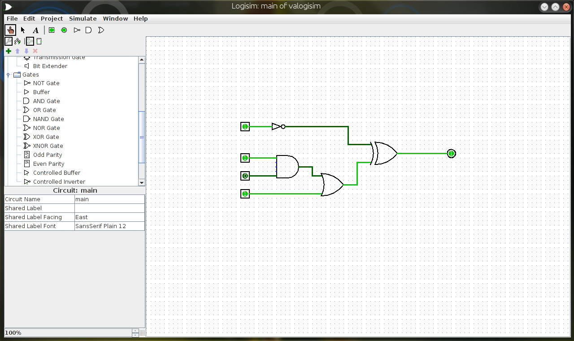Click the NOT gate on canvas
Viewport: 574px width, 341px height.
point(278,127)
